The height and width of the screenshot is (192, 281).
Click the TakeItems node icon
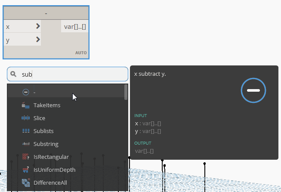[25, 105]
